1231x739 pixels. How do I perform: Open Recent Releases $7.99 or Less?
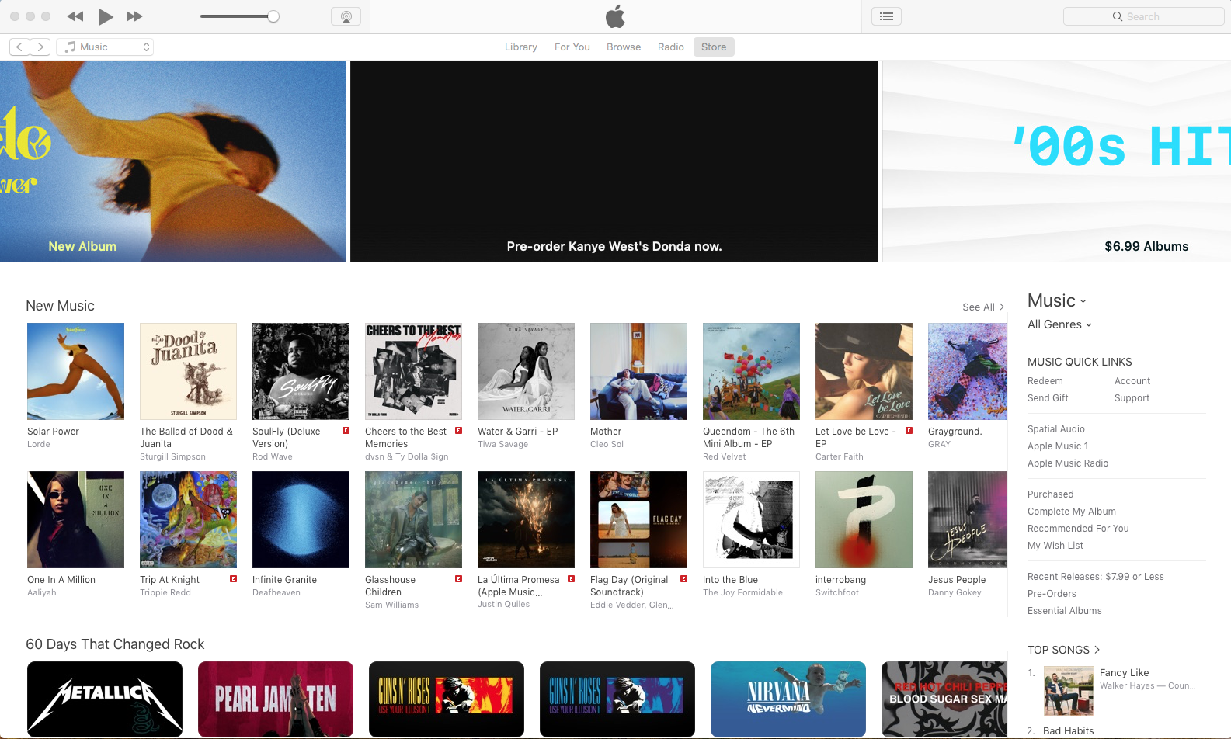[1096, 577]
